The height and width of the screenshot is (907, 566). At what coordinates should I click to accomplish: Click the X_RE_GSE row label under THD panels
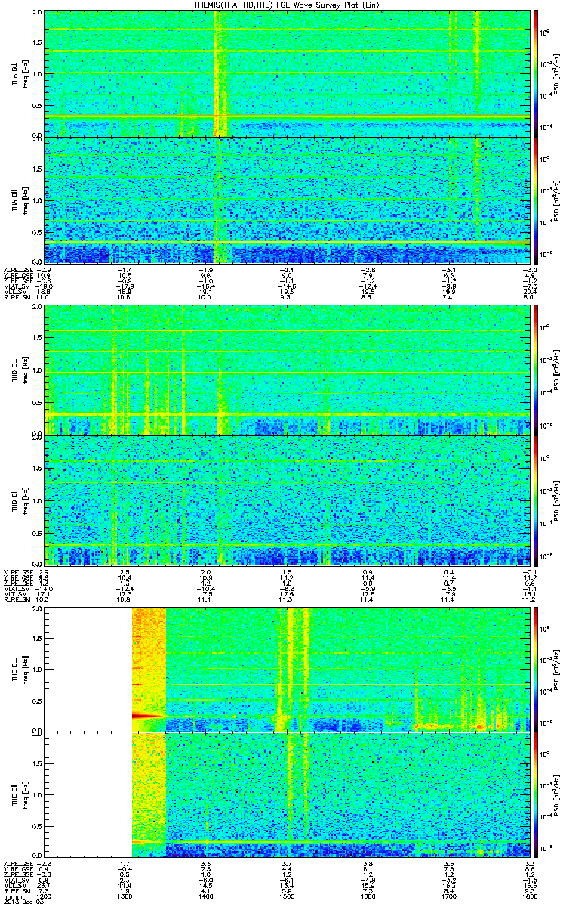pos(17,572)
